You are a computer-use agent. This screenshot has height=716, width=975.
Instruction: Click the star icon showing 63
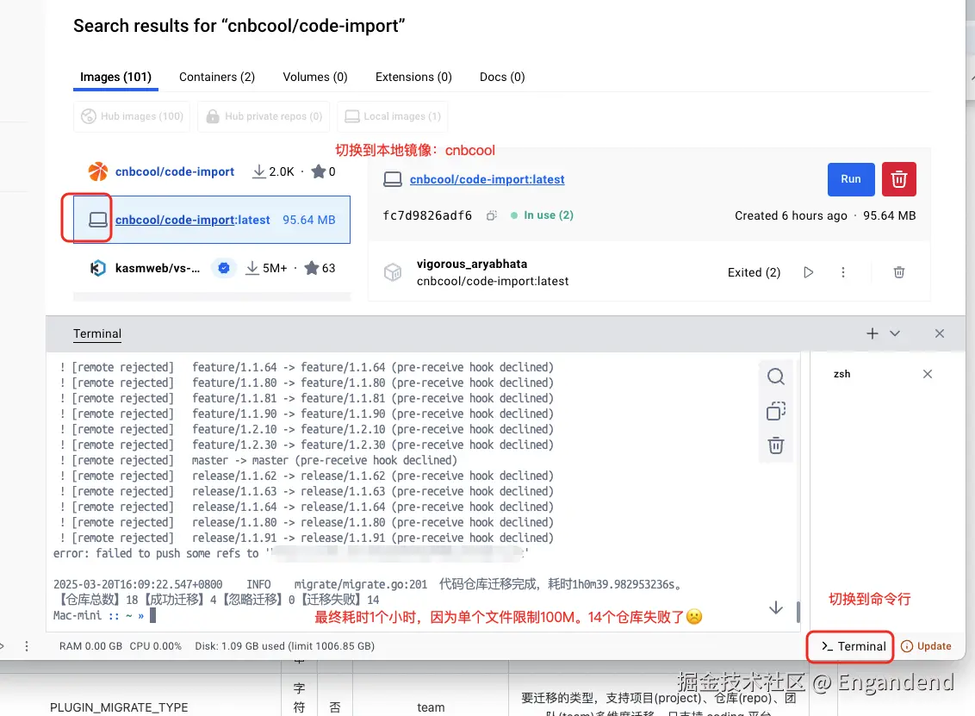312,268
